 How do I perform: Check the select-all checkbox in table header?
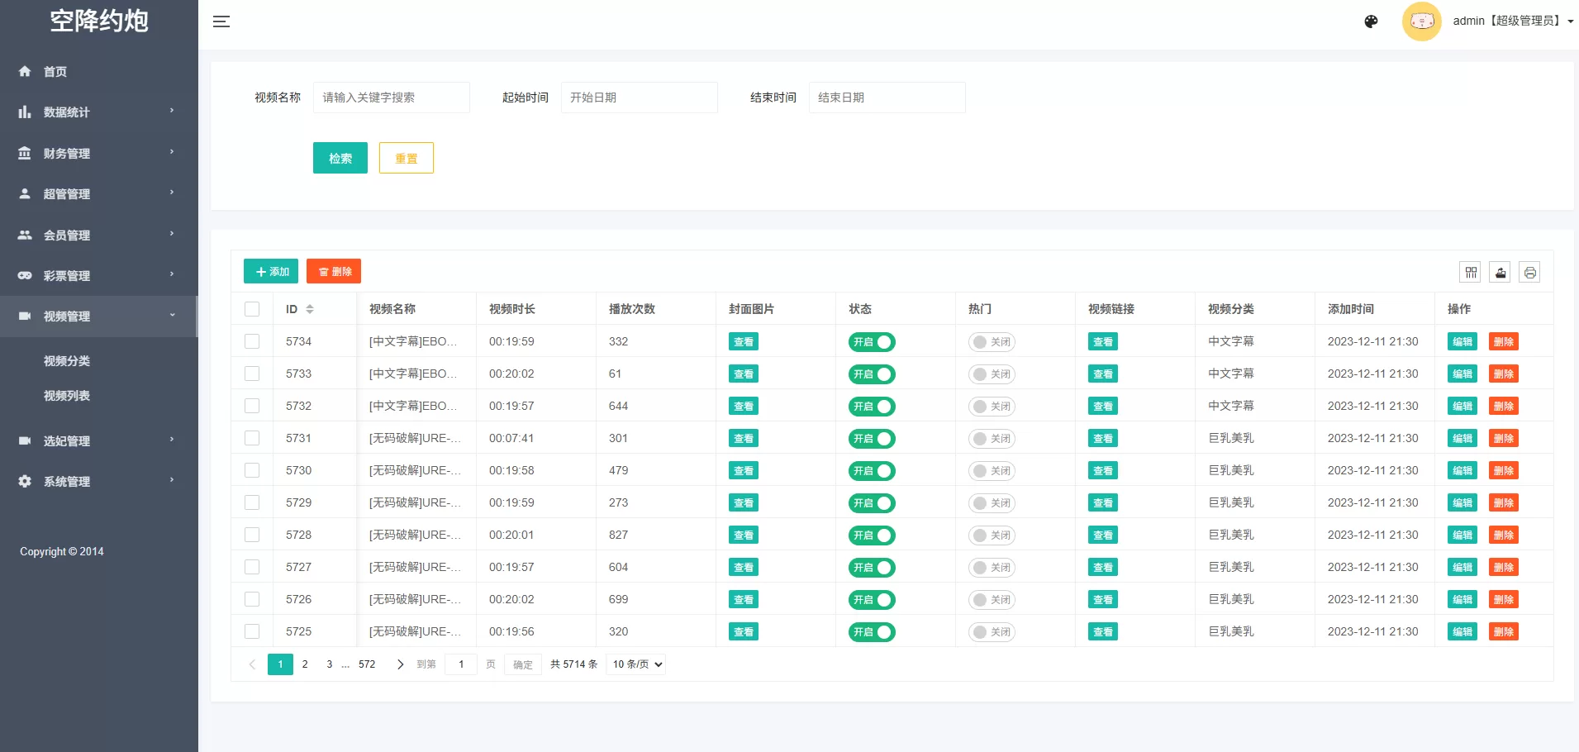pyautogui.click(x=252, y=308)
